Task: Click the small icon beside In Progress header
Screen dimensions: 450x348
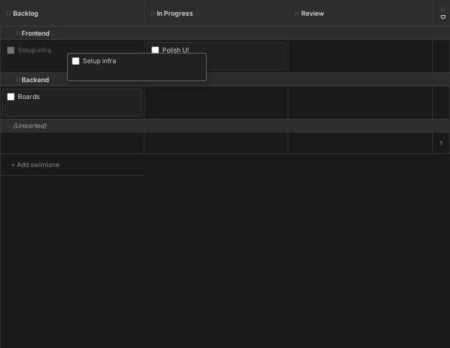Action: (153, 13)
